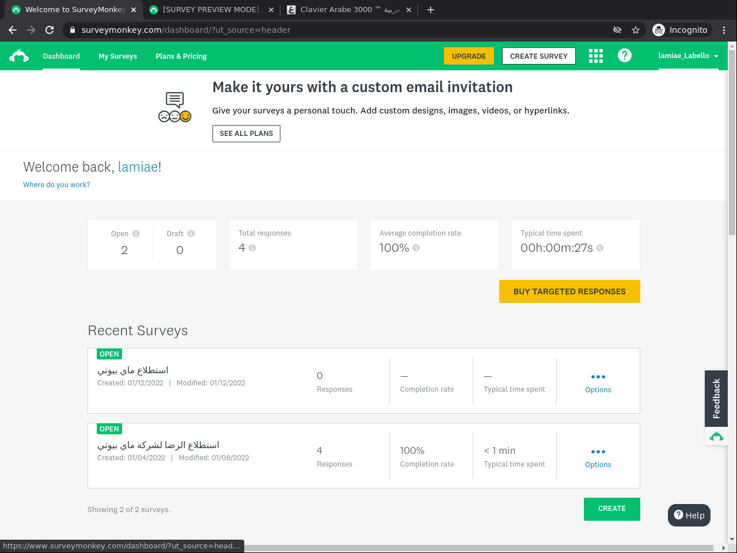Image resolution: width=737 pixels, height=553 pixels.
Task: Click the '00h:00m:27s' time value
Action: [x=557, y=248]
